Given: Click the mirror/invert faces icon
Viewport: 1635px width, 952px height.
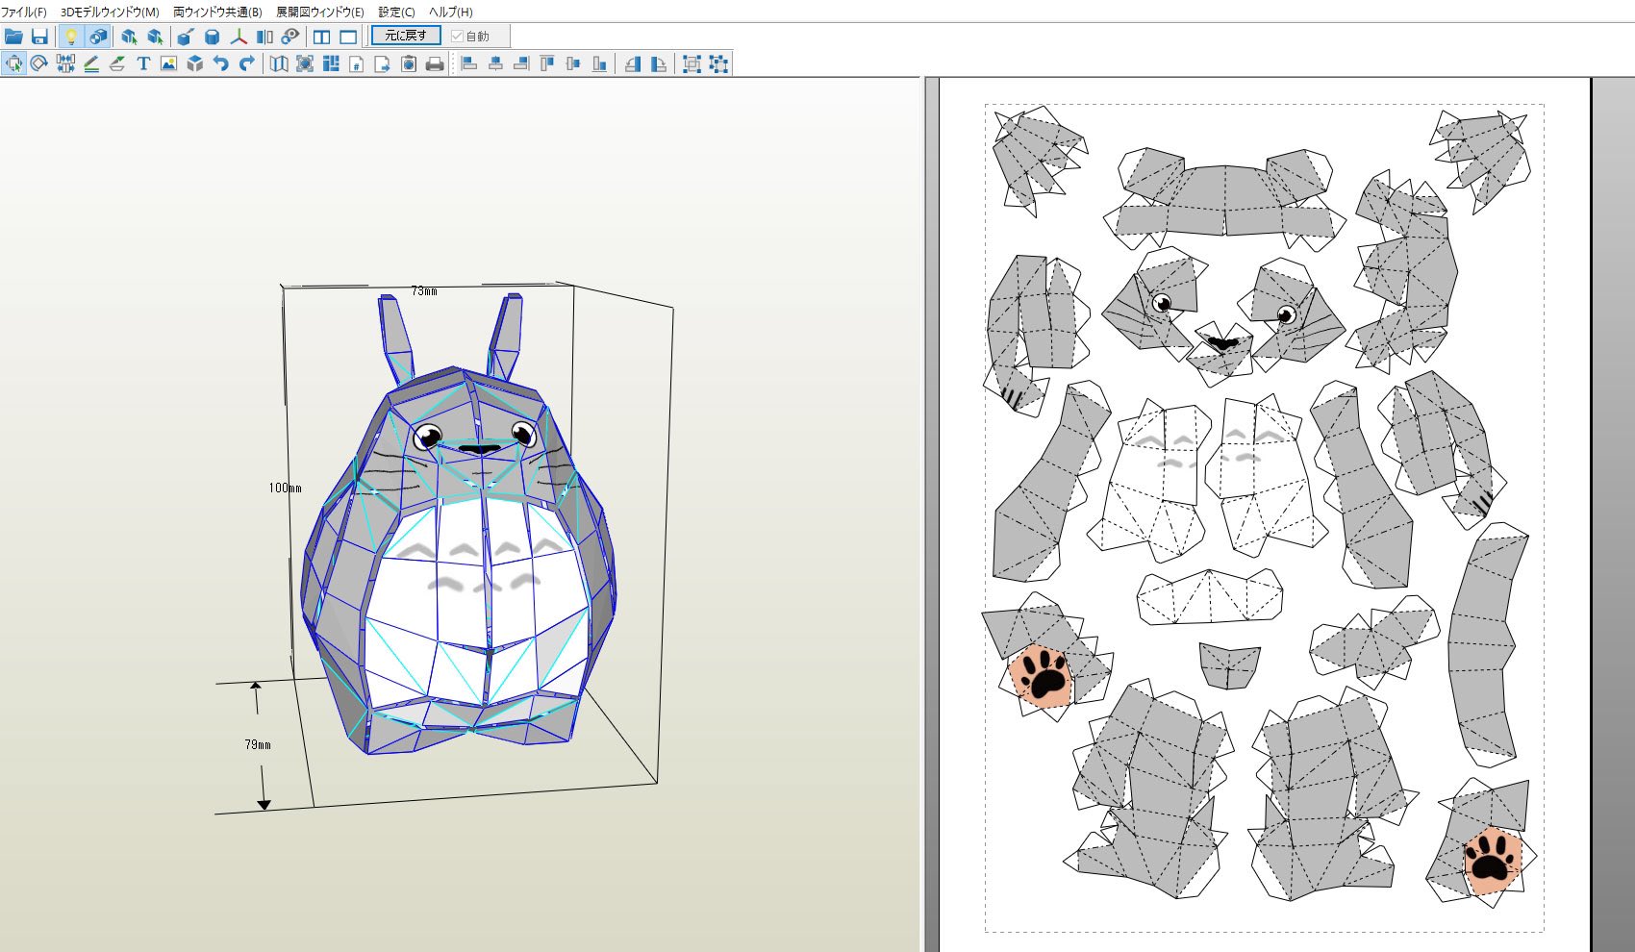Looking at the screenshot, I should pos(264,37).
